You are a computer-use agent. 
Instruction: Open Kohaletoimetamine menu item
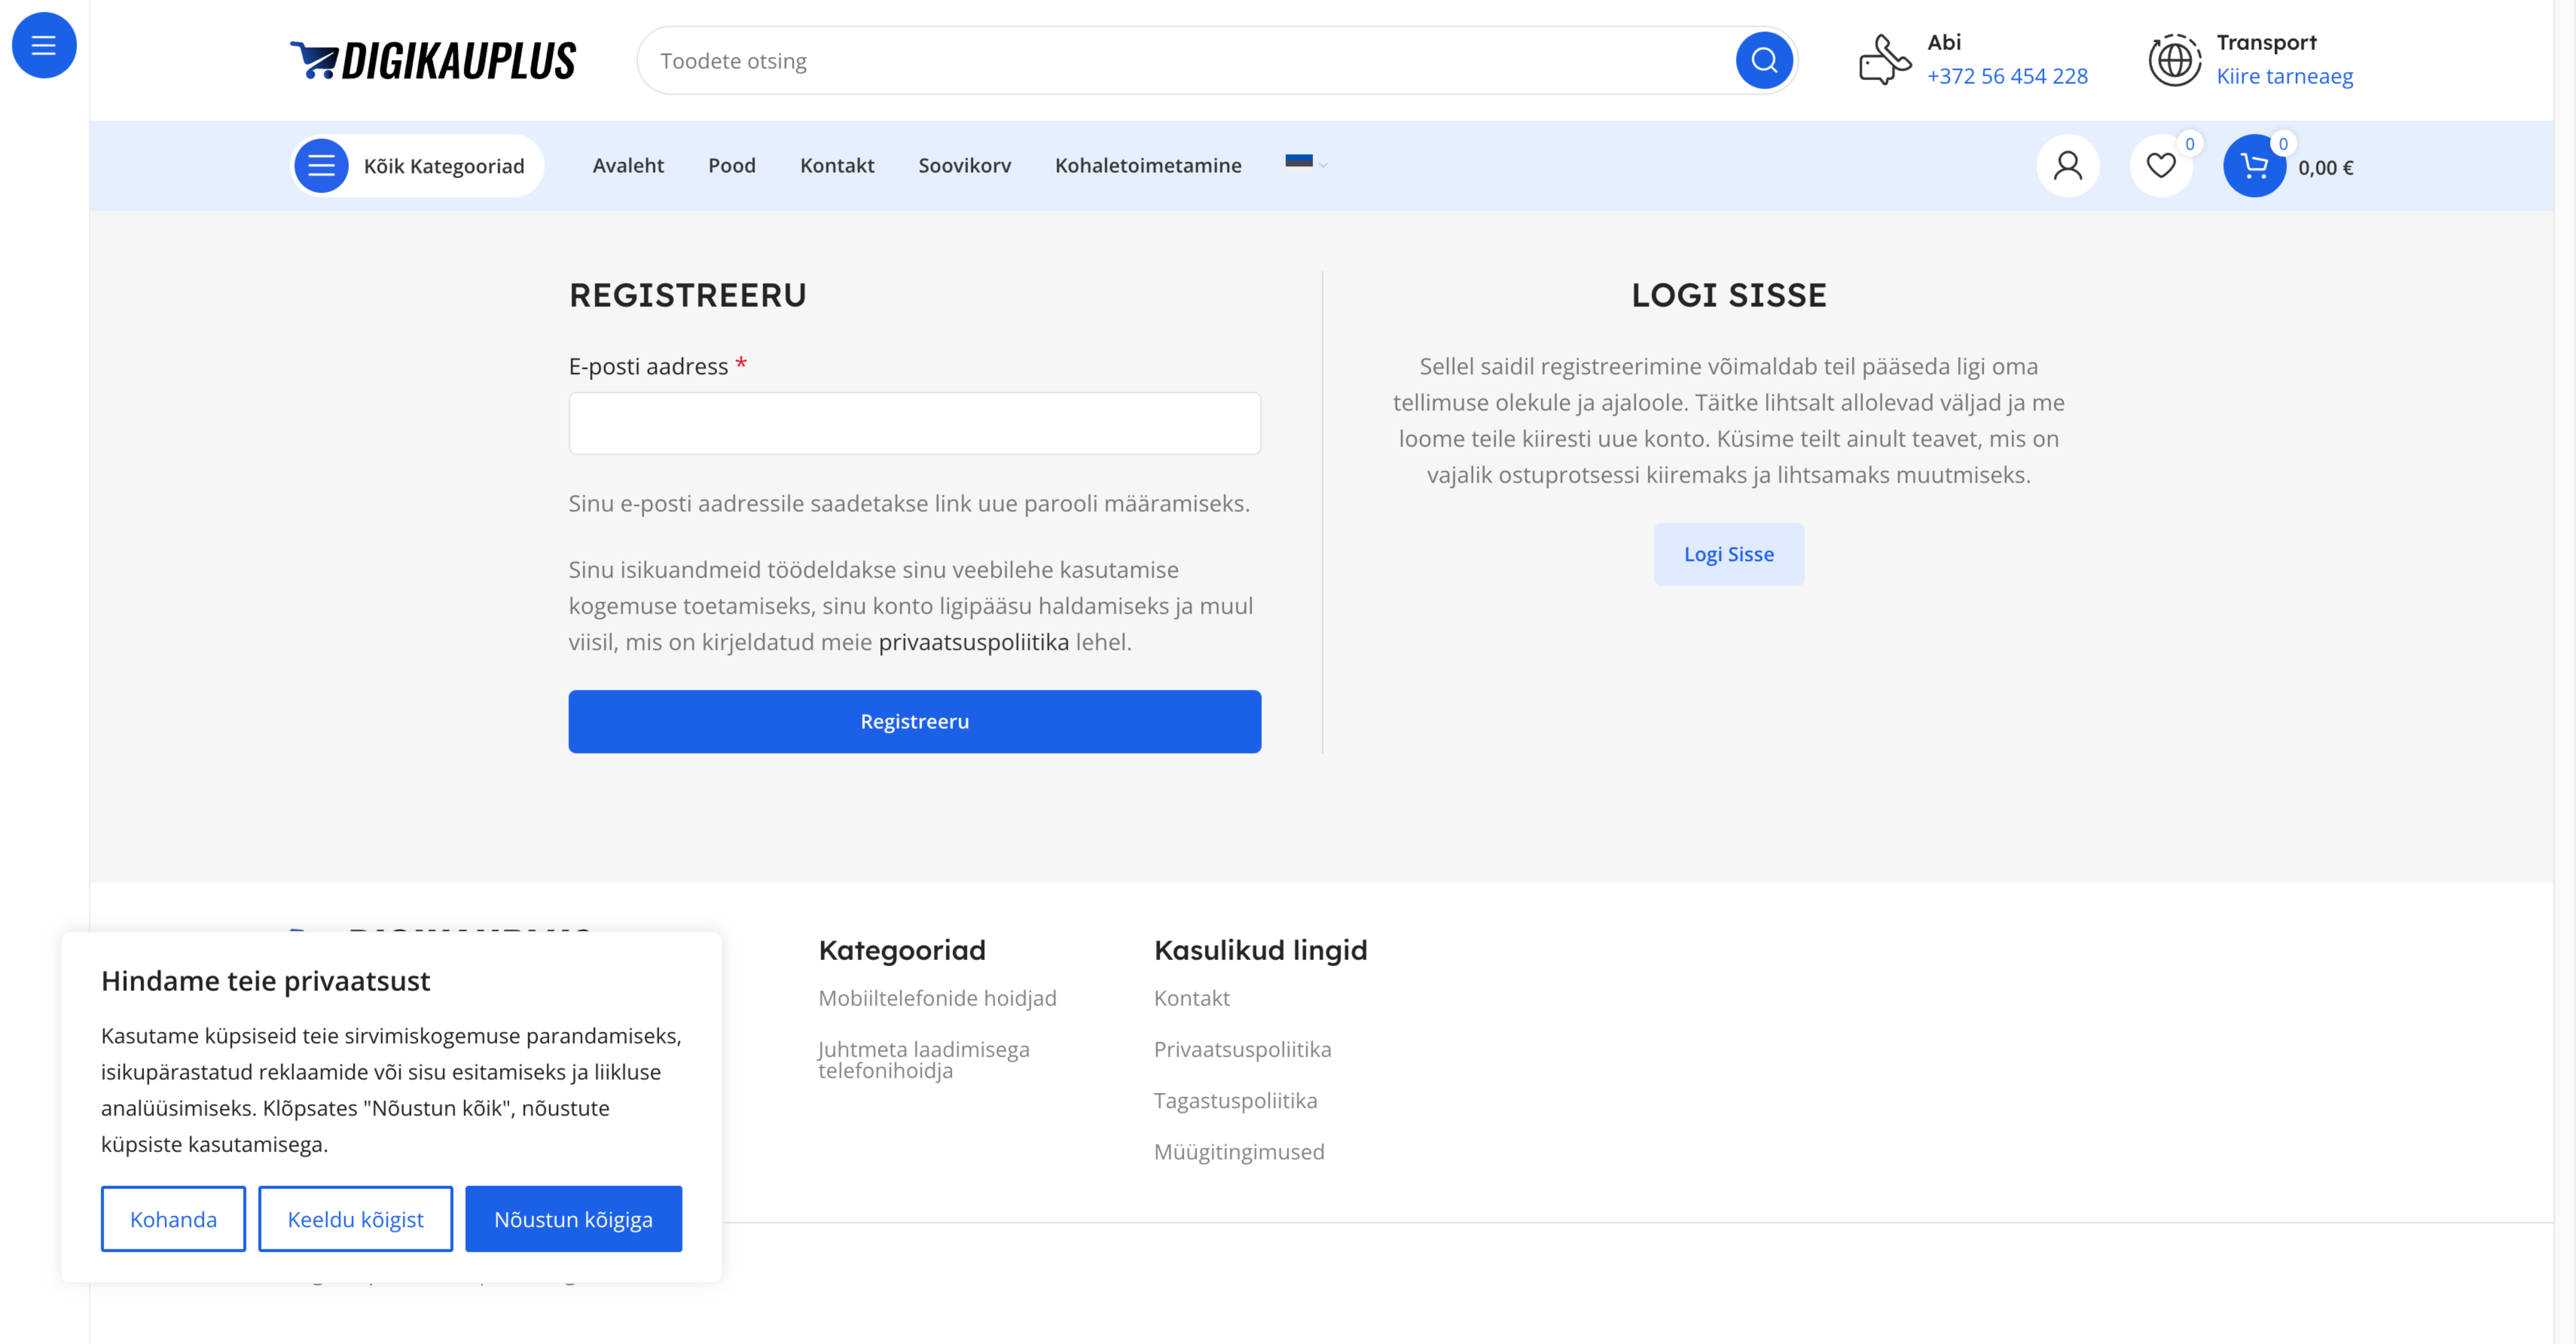coord(1148,166)
